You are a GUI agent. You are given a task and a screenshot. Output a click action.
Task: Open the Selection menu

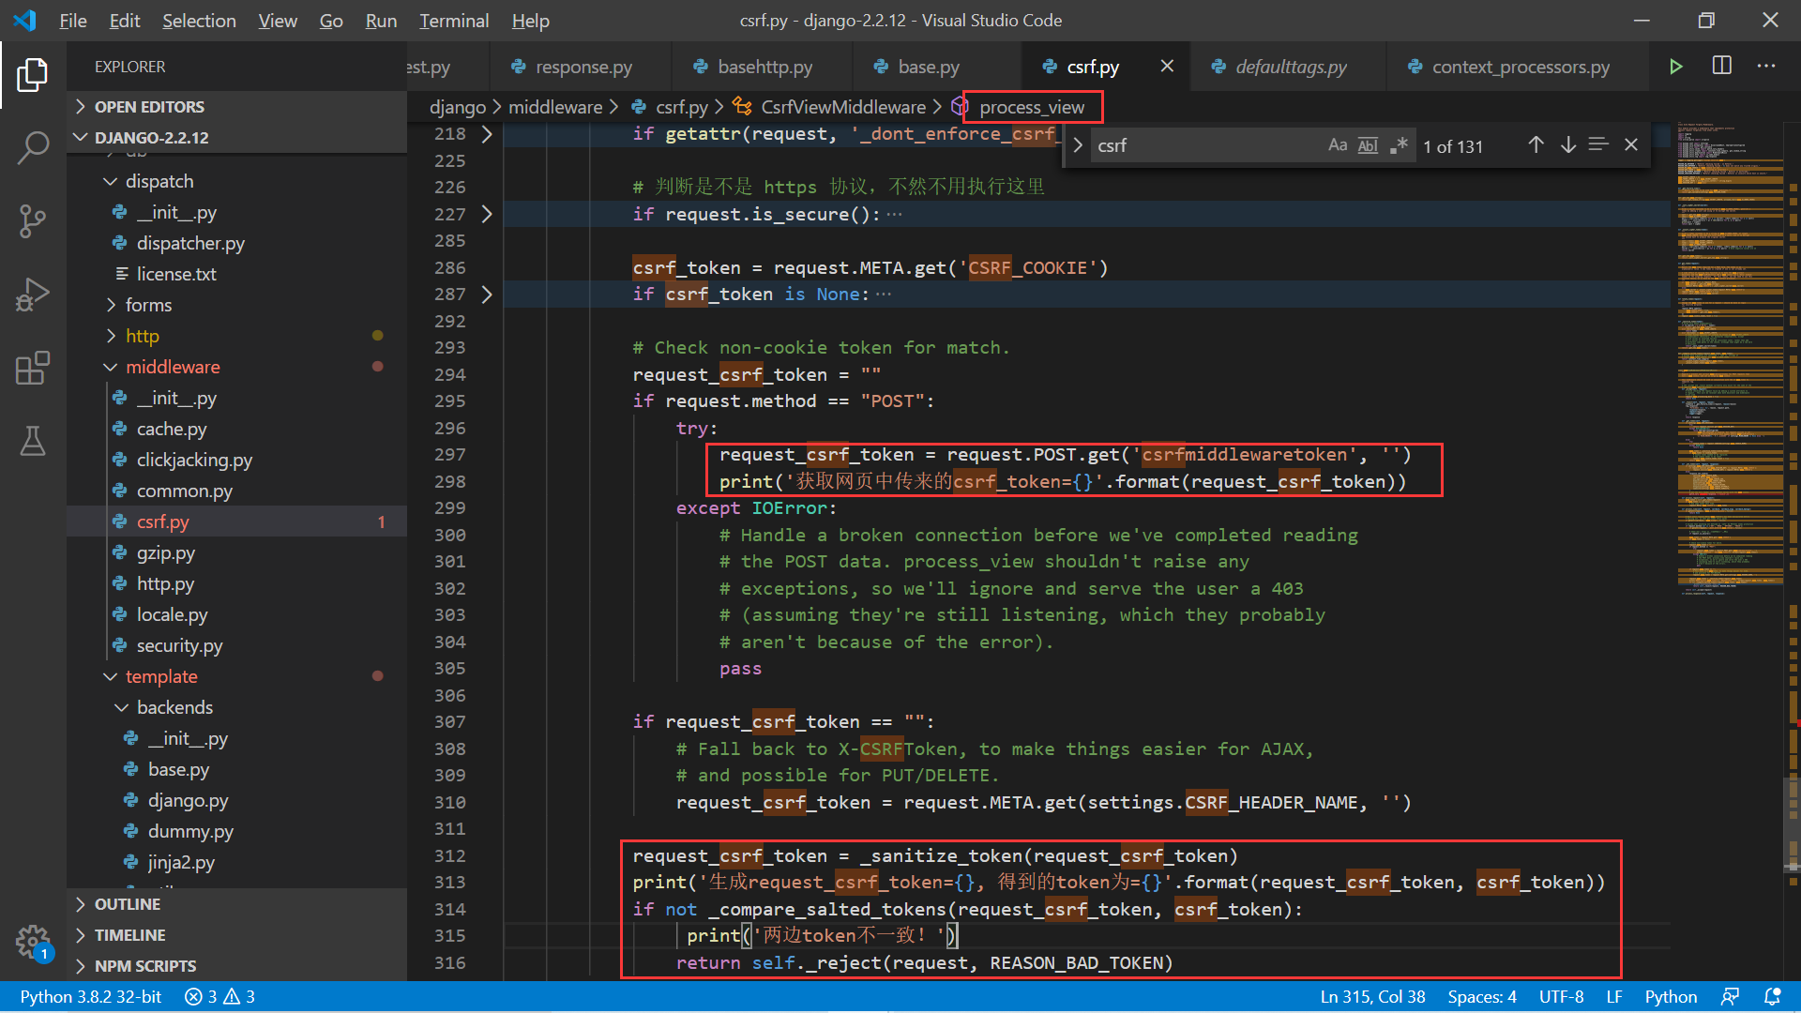pos(199,21)
